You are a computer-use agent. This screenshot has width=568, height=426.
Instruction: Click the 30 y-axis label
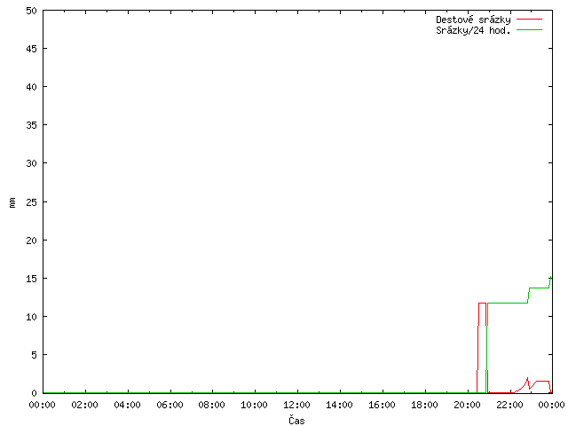[x=32, y=163]
